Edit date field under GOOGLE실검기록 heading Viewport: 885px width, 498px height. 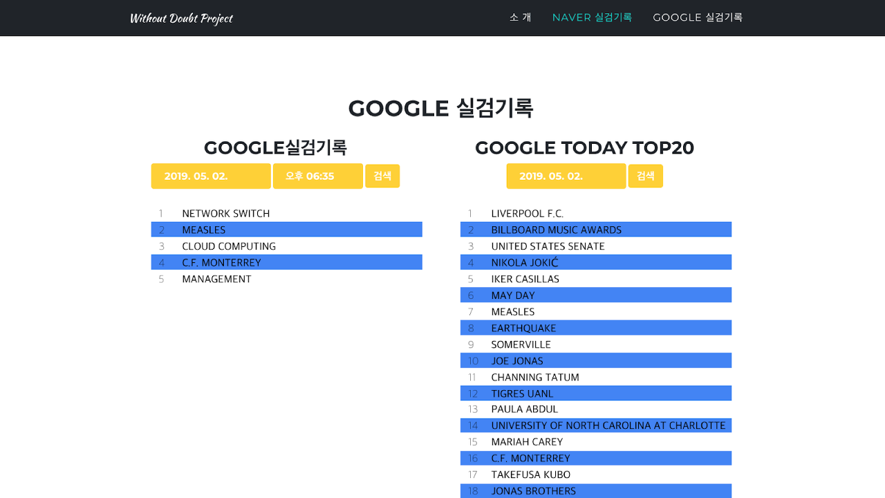point(211,176)
